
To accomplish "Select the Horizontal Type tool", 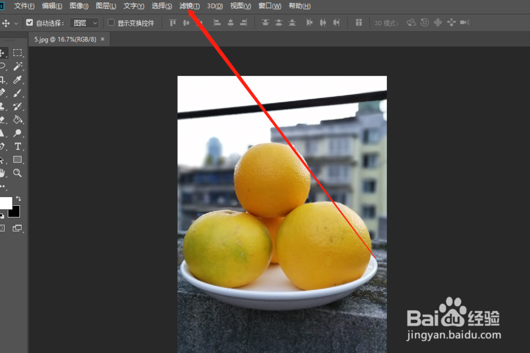I will (17, 146).
